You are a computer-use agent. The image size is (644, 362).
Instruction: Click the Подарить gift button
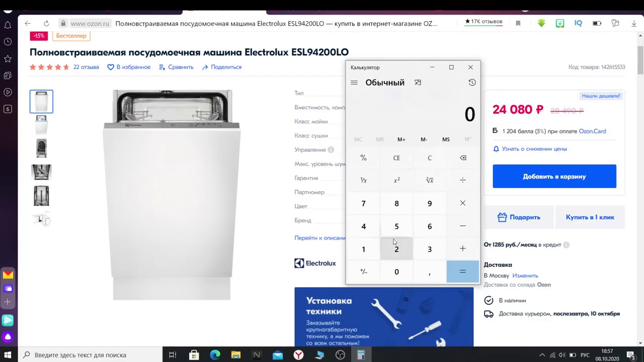coord(519,217)
